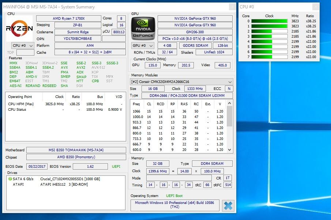Click the Unified: 1024 shaders field

coord(214,52)
